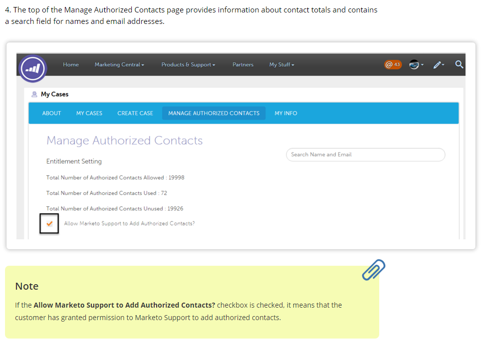This screenshot has width=481, height=350.
Task: Click the magnifying glass search icon
Action: coord(459,64)
